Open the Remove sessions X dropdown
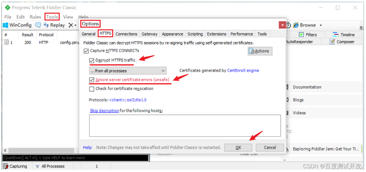Image resolution: width=366 pixels, height=172 pixels. tap(72, 25)
